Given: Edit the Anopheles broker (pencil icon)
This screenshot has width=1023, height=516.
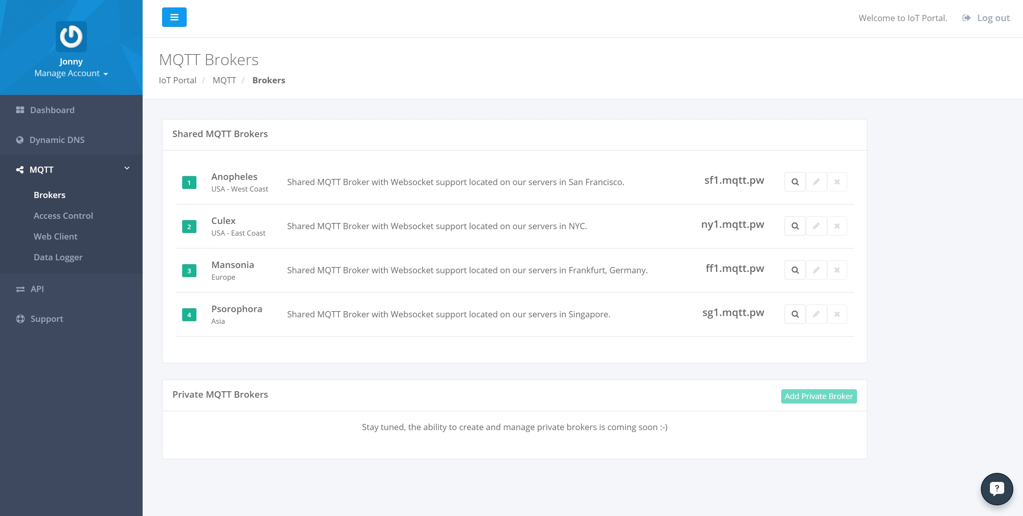Looking at the screenshot, I should [816, 182].
